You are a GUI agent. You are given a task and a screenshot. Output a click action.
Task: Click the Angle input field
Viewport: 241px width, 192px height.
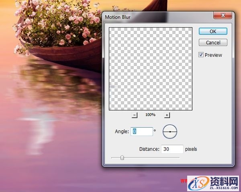tap(142, 131)
